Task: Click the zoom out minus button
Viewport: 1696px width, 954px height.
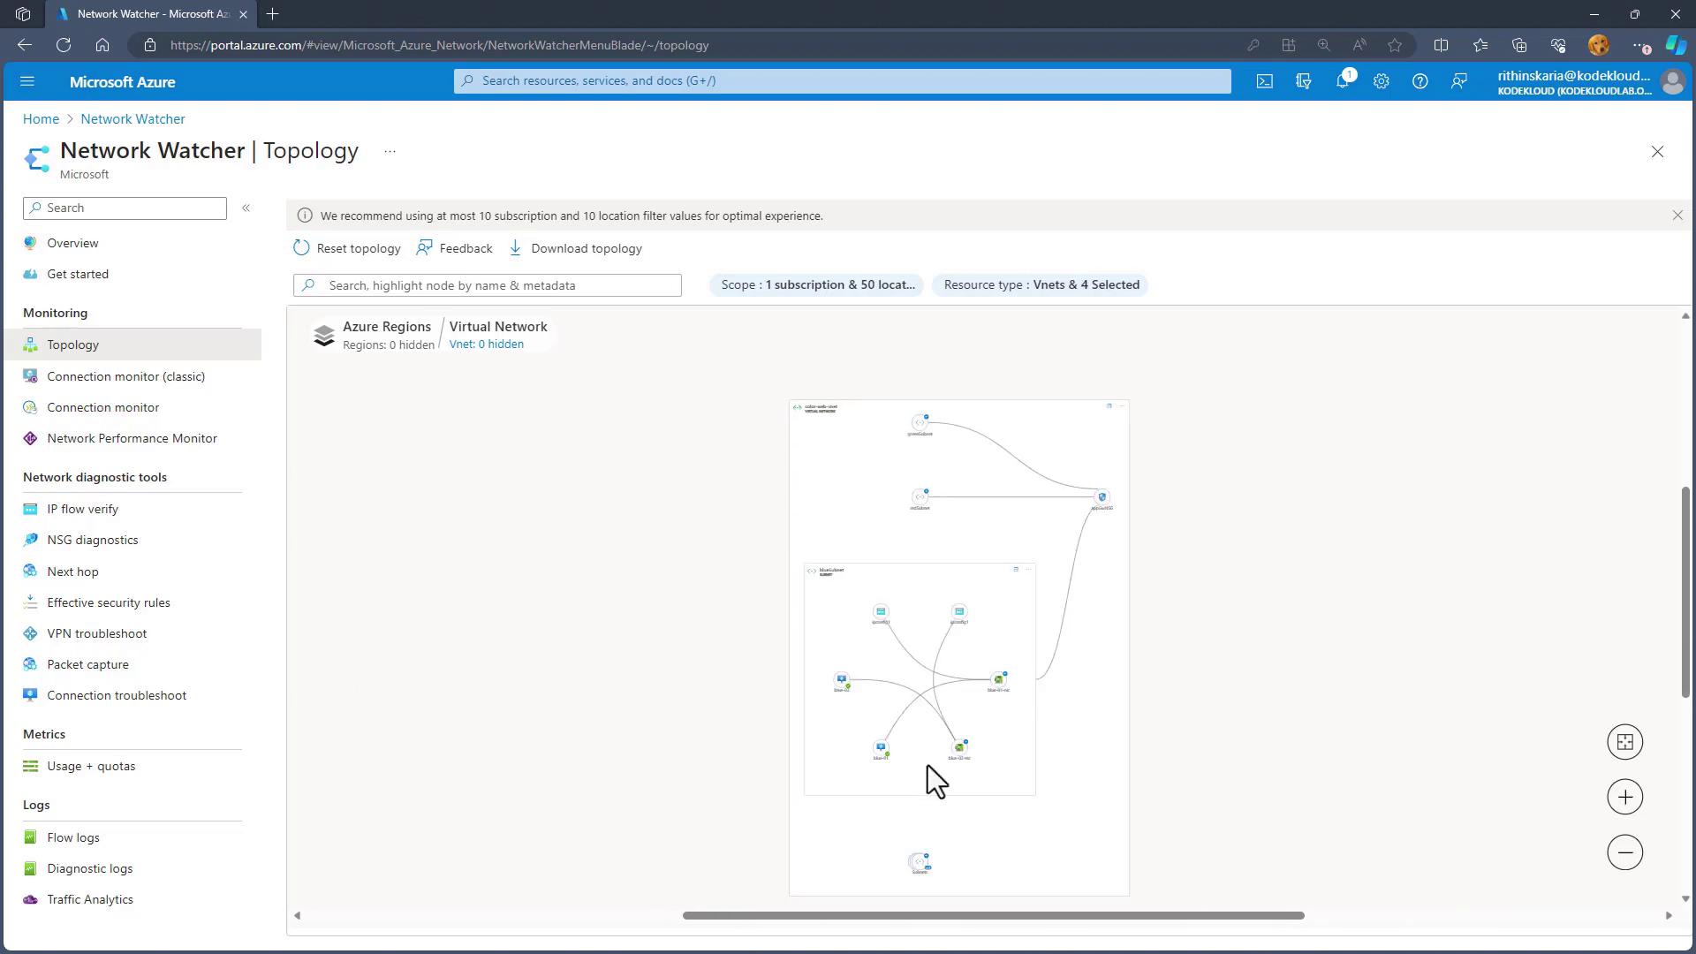Action: pos(1624,852)
